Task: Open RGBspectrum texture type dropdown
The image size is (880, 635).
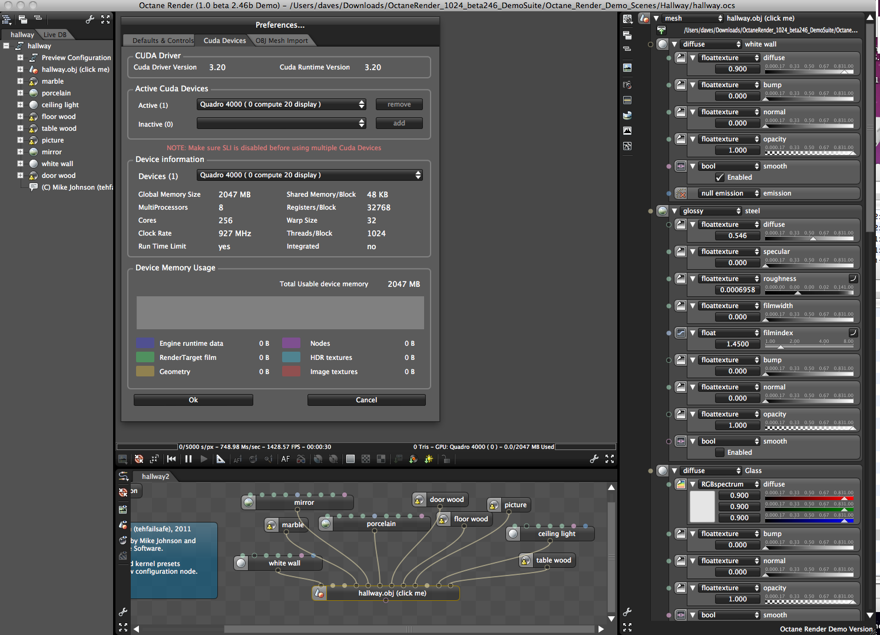Action: coord(729,484)
